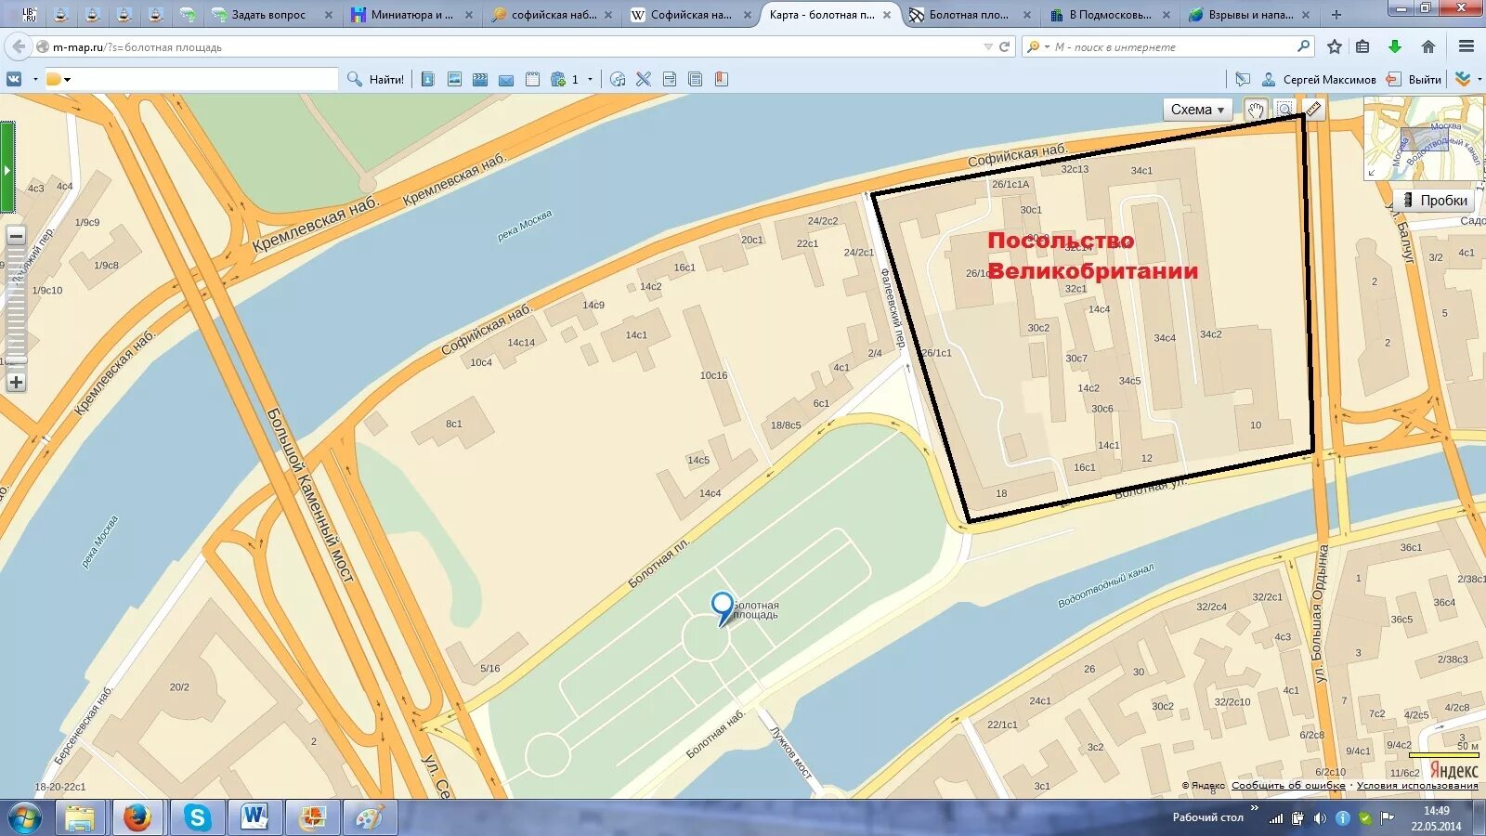Click the VK toolbar search input field
This screenshot has width=1486, height=836.
190,79
